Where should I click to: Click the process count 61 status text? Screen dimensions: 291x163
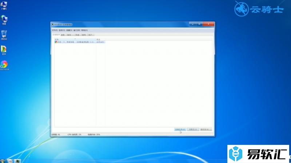tap(56, 134)
